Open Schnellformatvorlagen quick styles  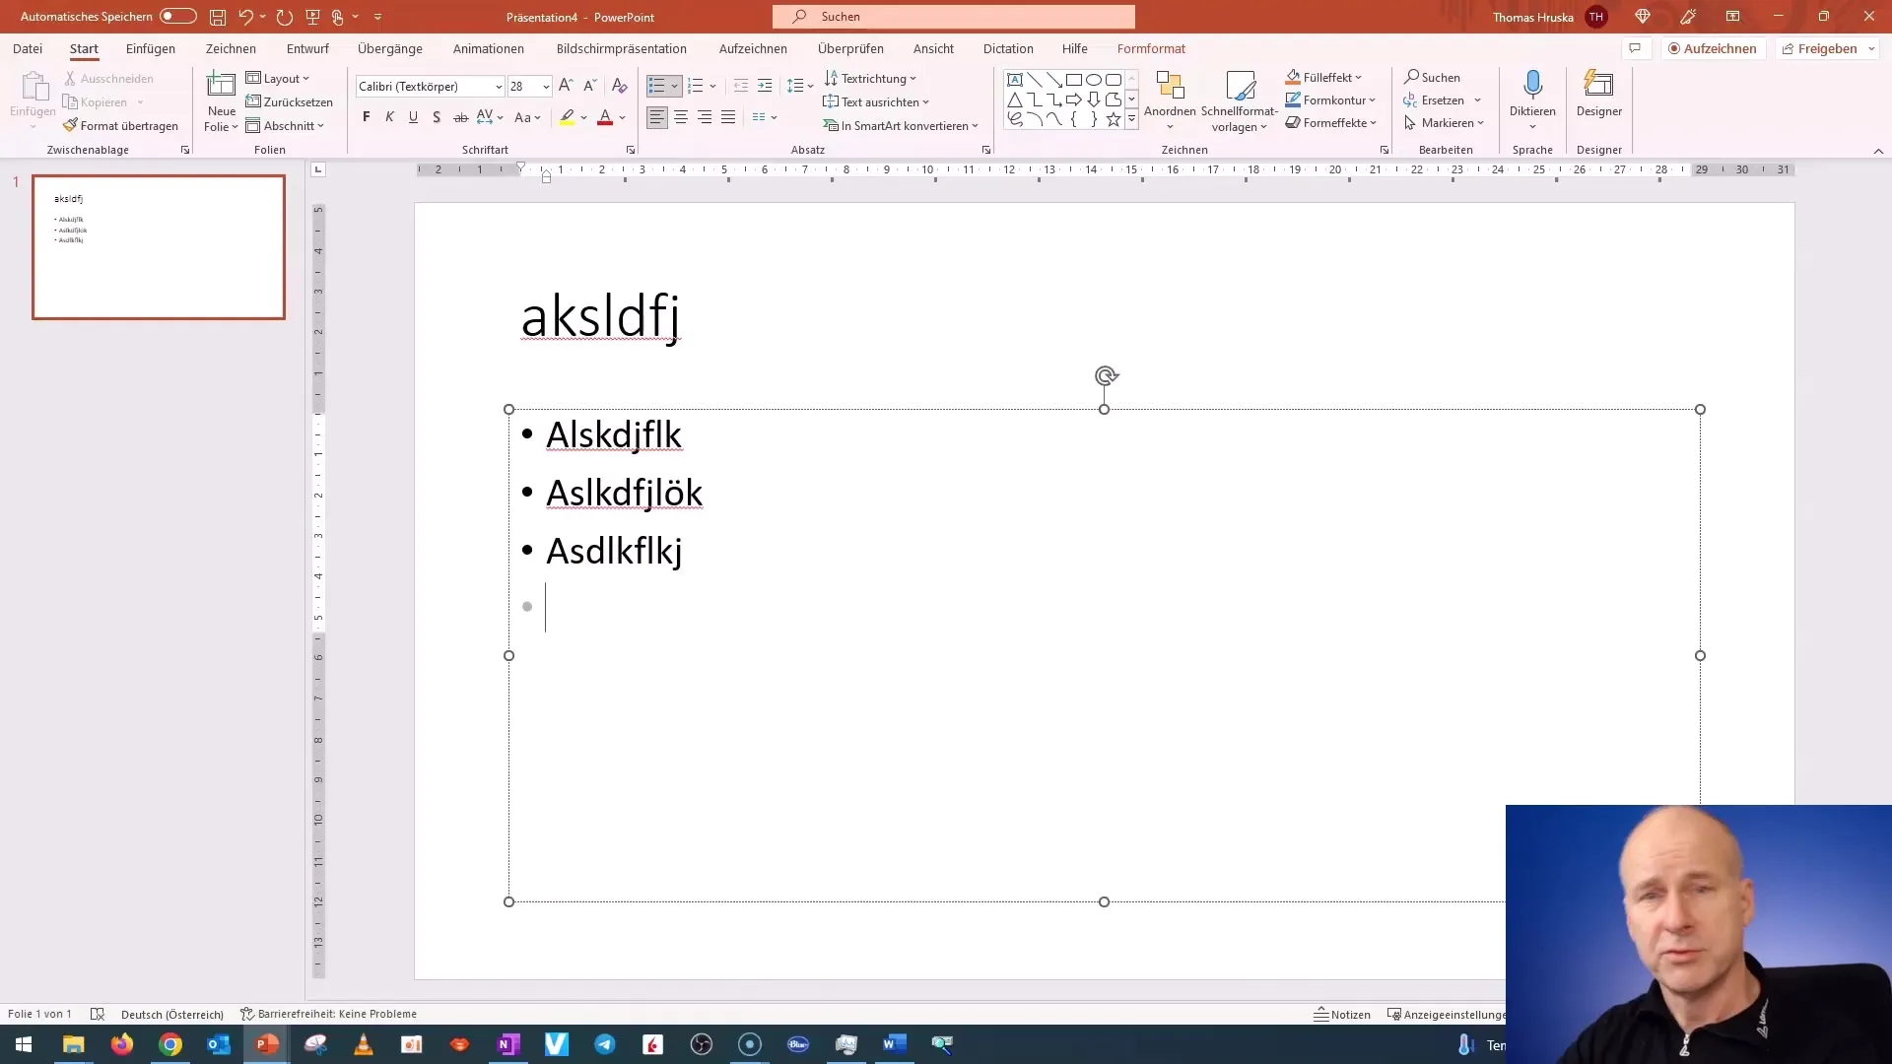[1240, 100]
